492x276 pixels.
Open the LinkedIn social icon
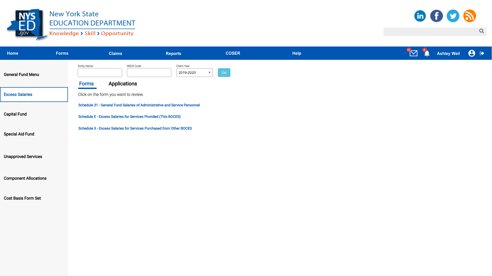pyautogui.click(x=420, y=16)
